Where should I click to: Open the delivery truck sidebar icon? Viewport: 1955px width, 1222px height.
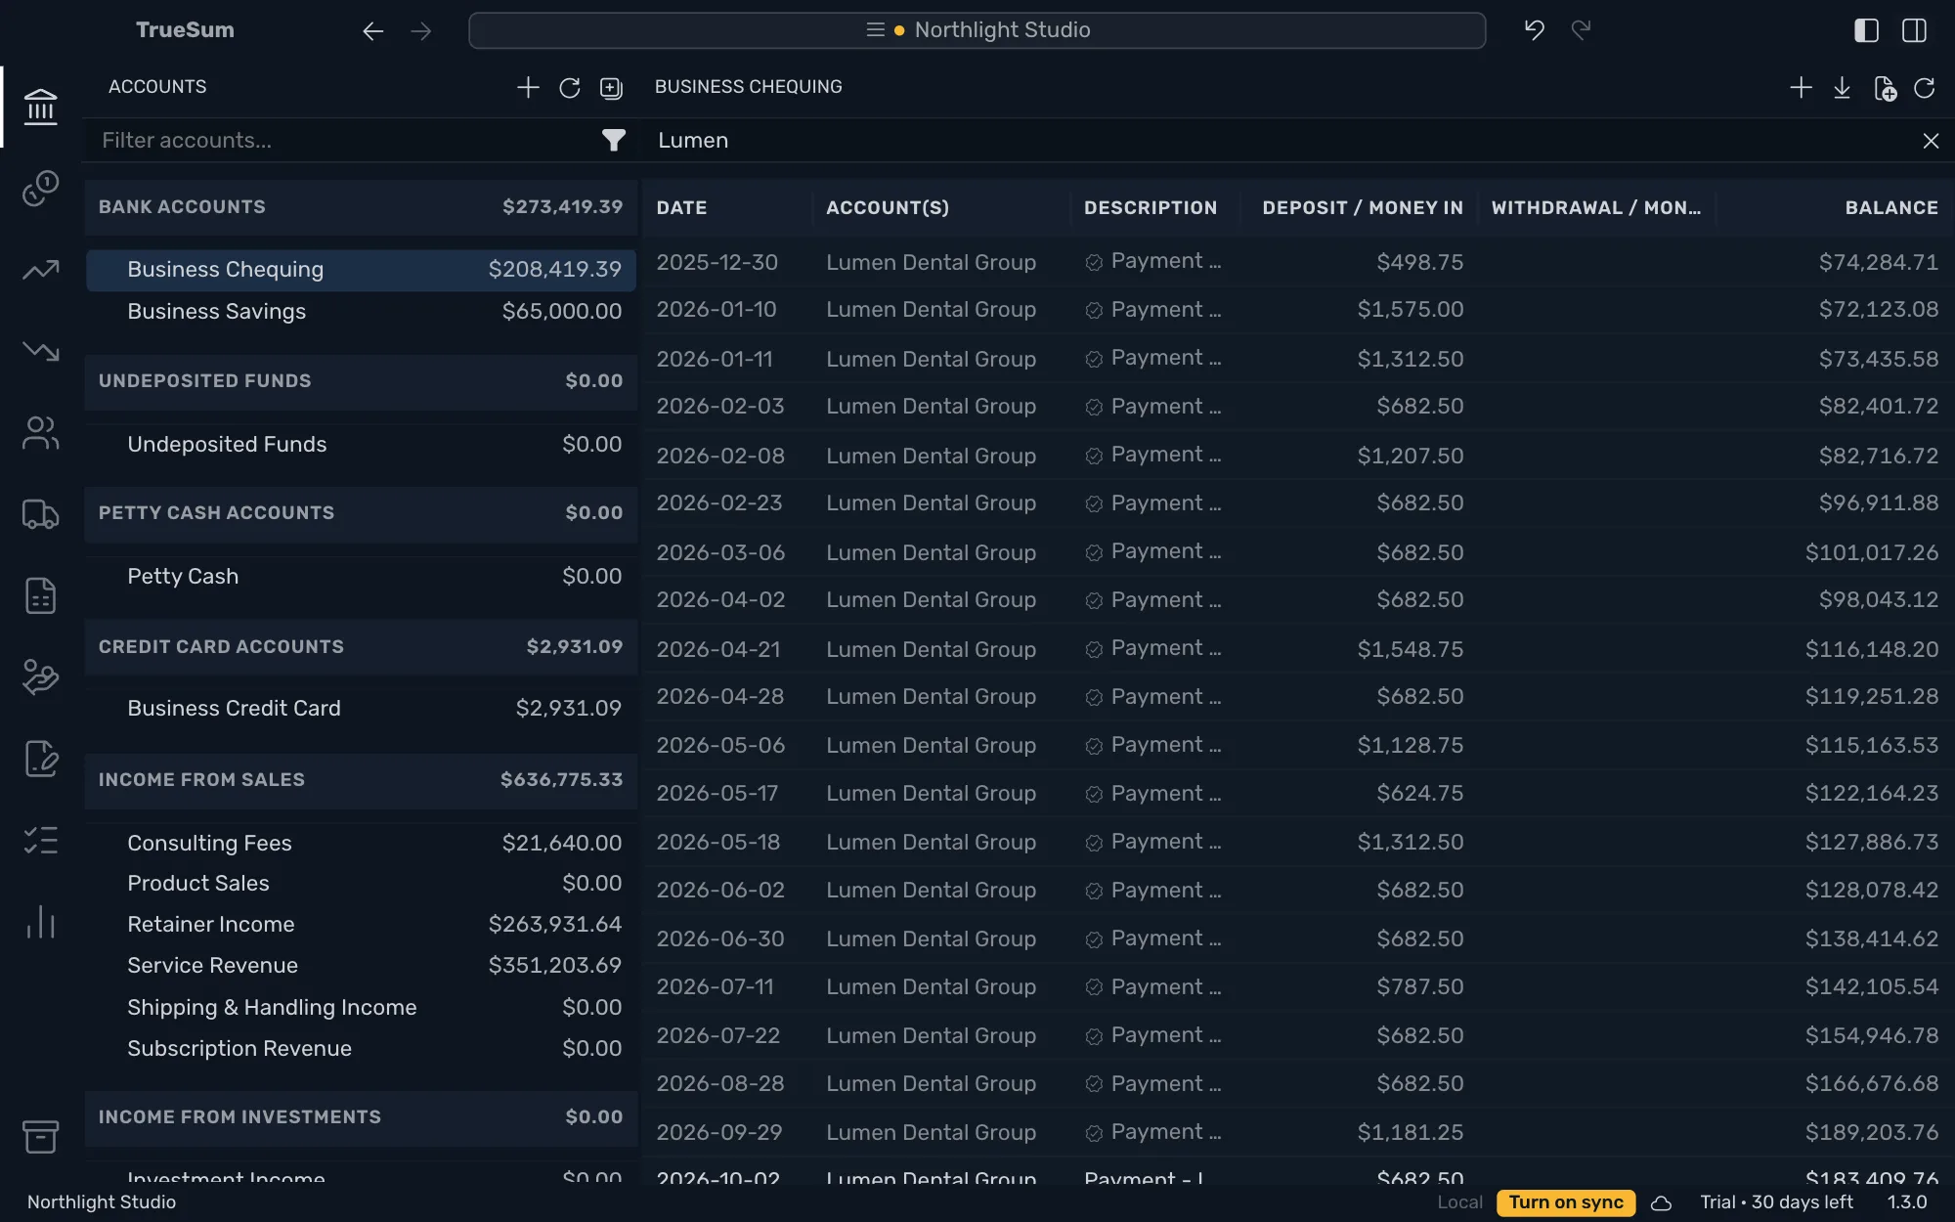coord(40,514)
